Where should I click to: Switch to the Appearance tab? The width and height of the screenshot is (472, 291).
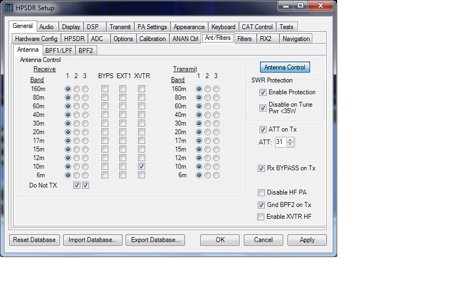click(189, 27)
